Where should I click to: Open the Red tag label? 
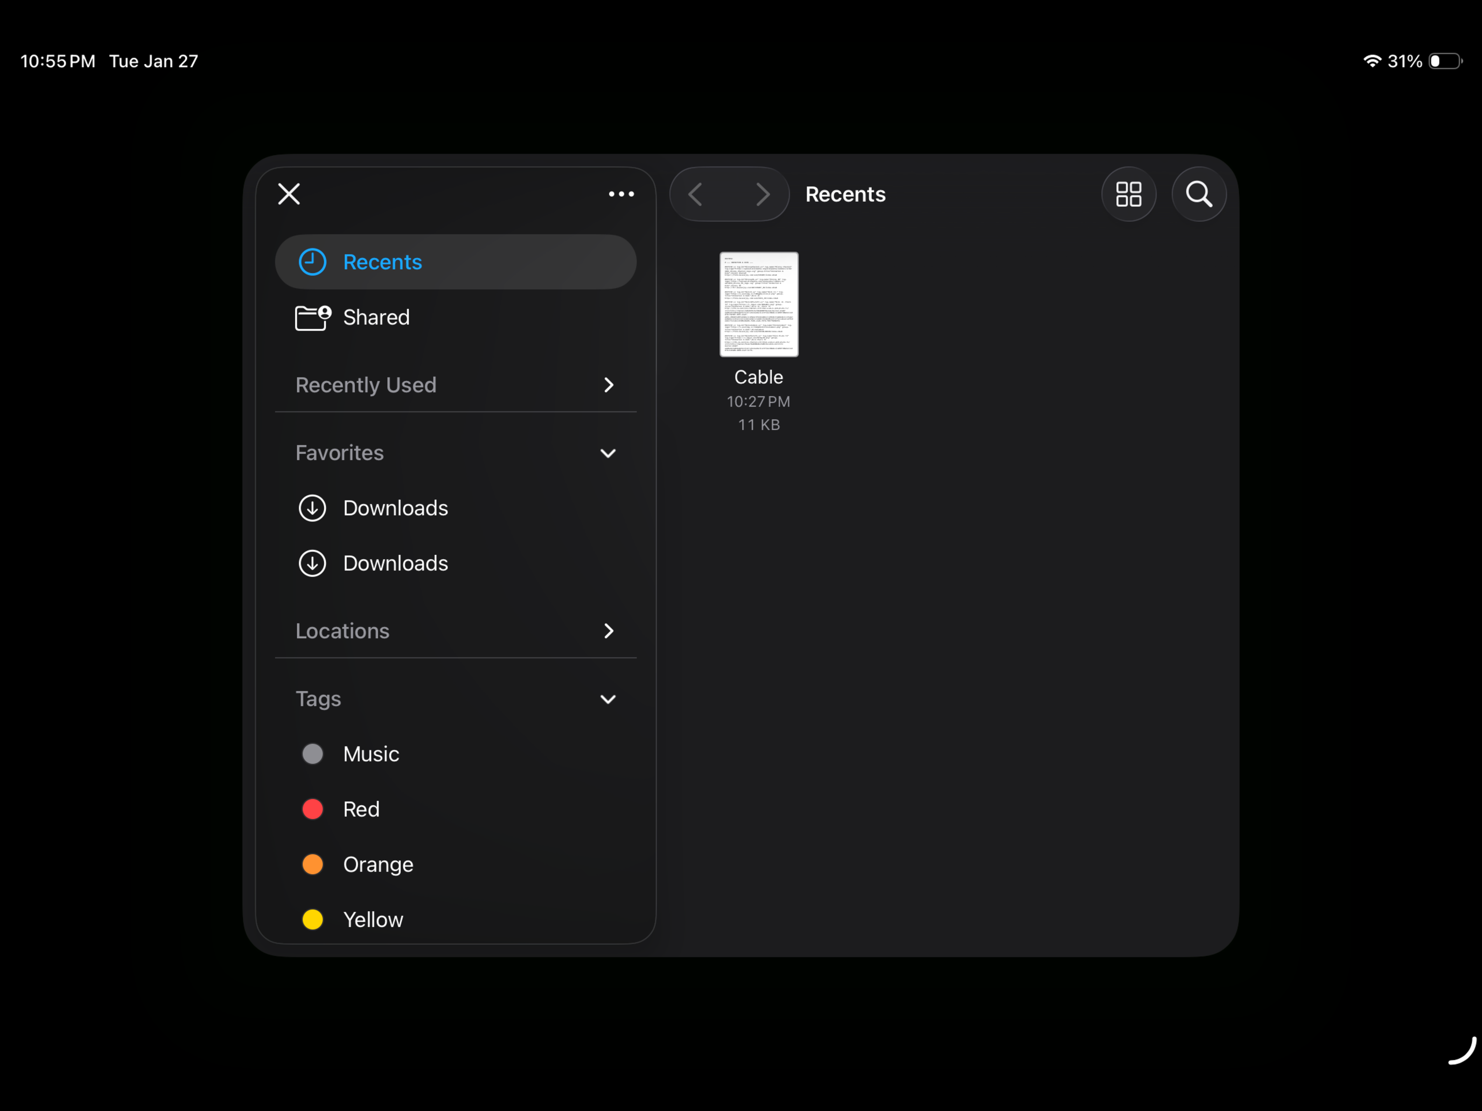(x=361, y=809)
